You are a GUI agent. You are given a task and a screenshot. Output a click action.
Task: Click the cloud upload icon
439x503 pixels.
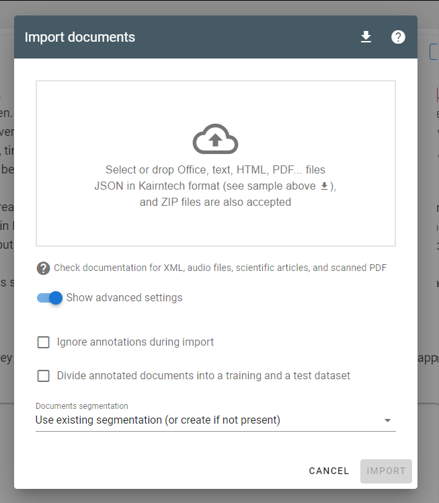pyautogui.click(x=215, y=139)
